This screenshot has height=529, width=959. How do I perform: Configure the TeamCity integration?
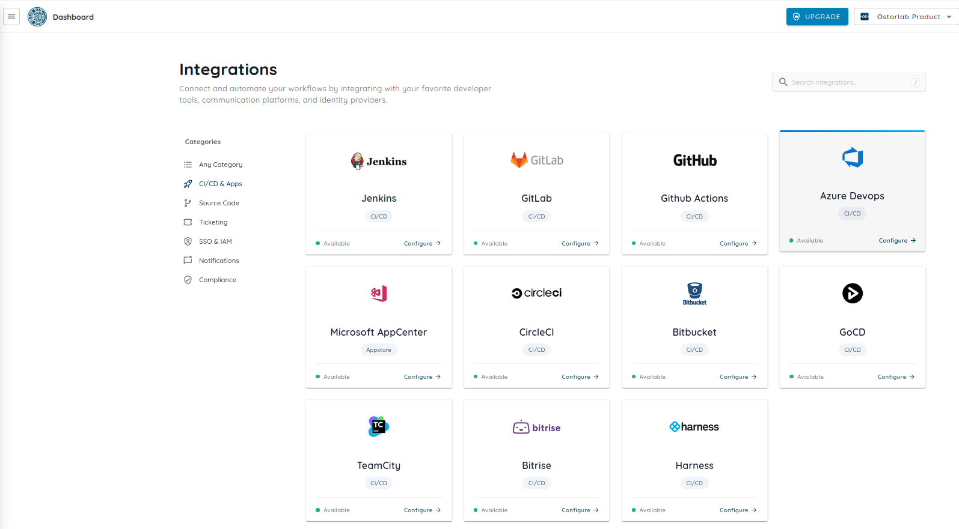[422, 510]
